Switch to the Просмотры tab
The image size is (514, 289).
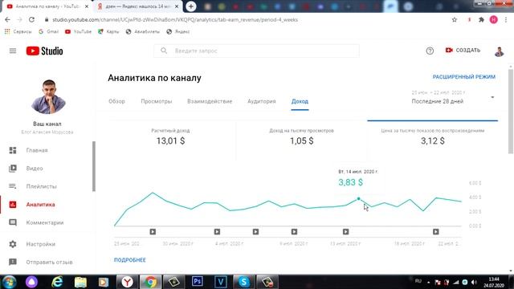point(157,101)
